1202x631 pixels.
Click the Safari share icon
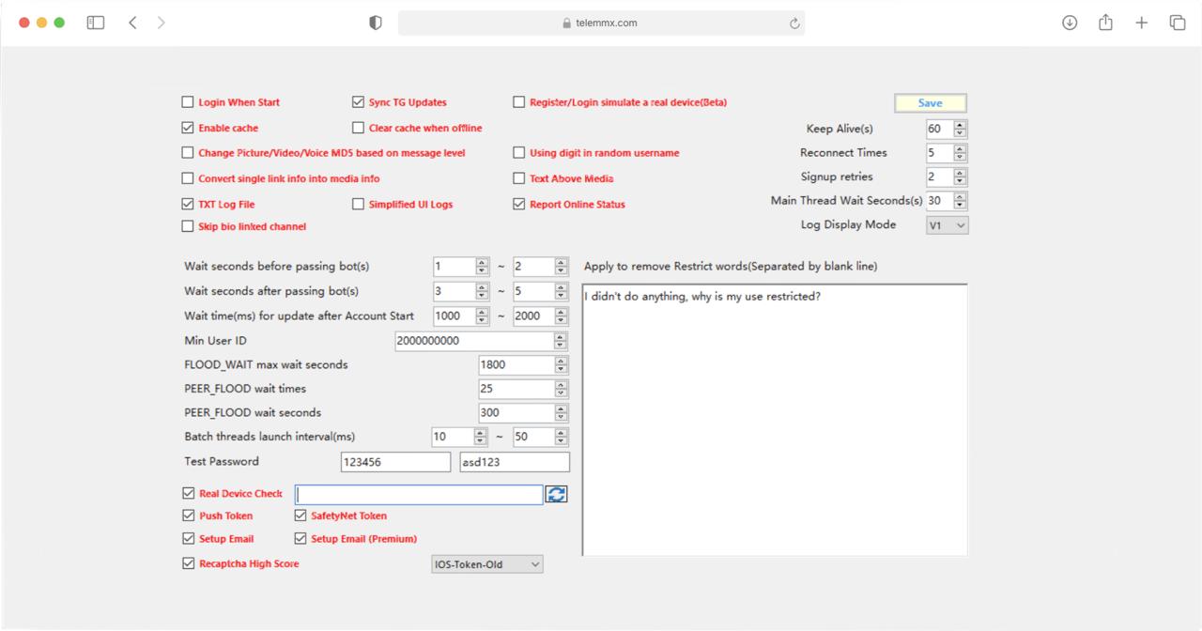click(1105, 23)
